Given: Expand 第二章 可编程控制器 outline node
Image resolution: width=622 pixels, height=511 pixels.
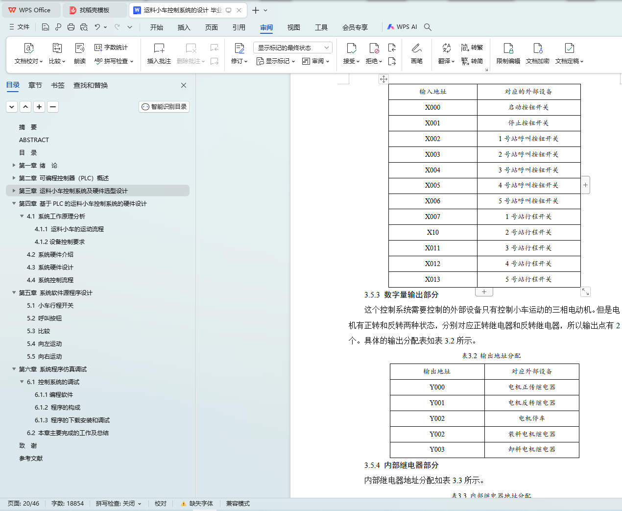Looking at the screenshot, I should [14, 178].
